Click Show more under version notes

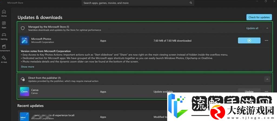click(28, 67)
